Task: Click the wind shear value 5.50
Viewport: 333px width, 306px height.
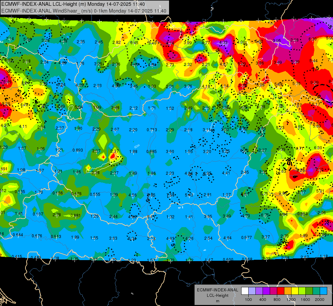Action: coord(28,39)
